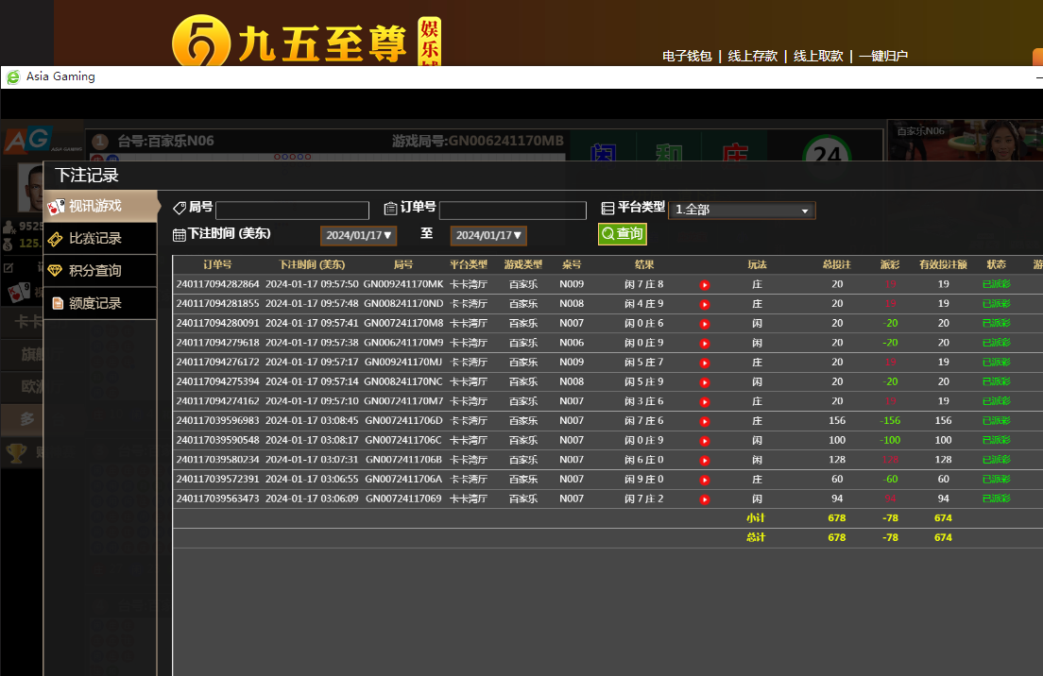
Task: Click replay icon for round GN007241170M8
Action: pyautogui.click(x=704, y=324)
